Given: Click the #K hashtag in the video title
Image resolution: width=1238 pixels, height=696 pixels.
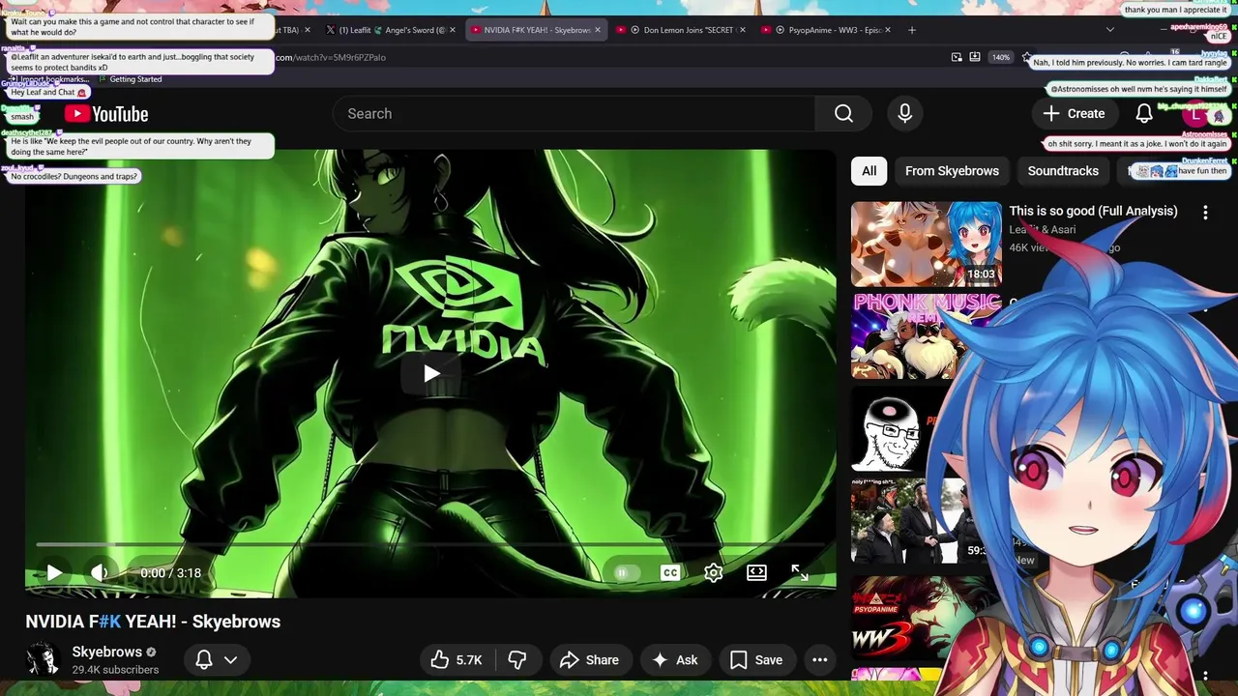Looking at the screenshot, I should pyautogui.click(x=110, y=622).
